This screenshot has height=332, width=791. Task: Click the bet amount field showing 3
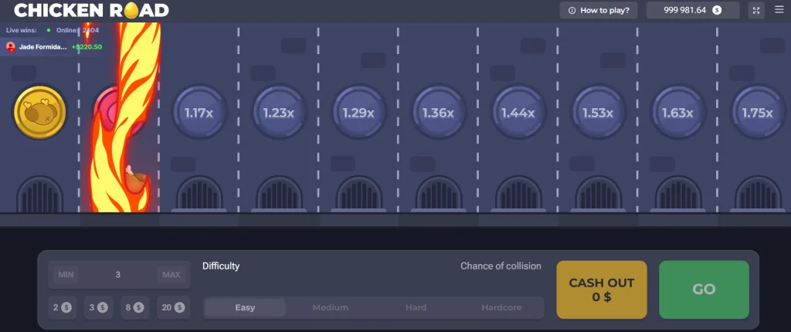click(x=118, y=275)
